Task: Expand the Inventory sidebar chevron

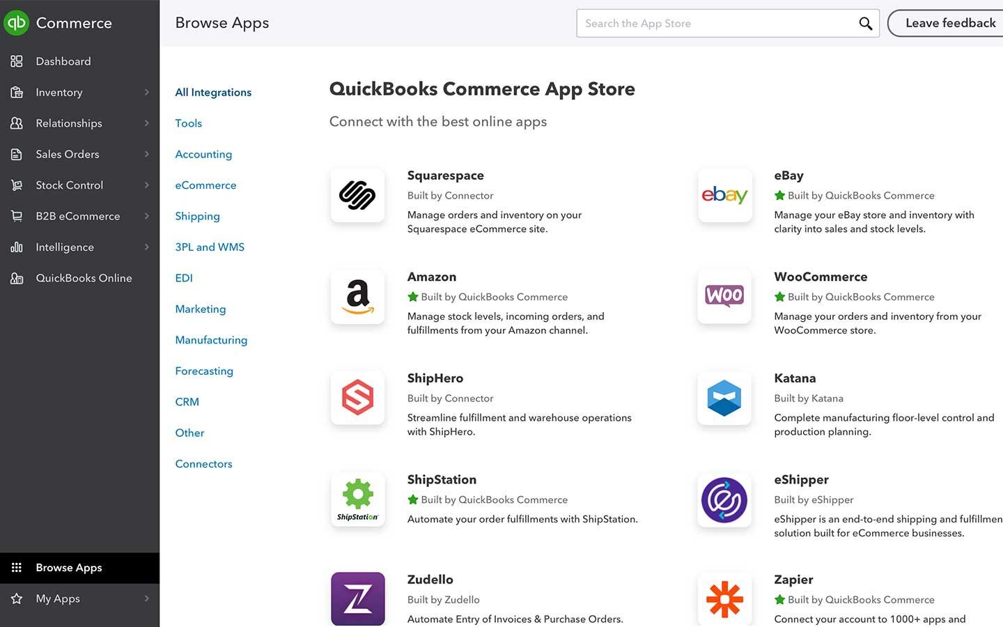Action: click(x=146, y=92)
